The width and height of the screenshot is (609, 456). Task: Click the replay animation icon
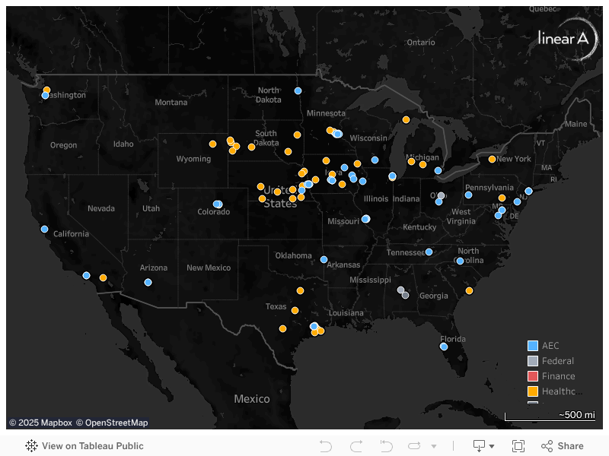click(414, 446)
